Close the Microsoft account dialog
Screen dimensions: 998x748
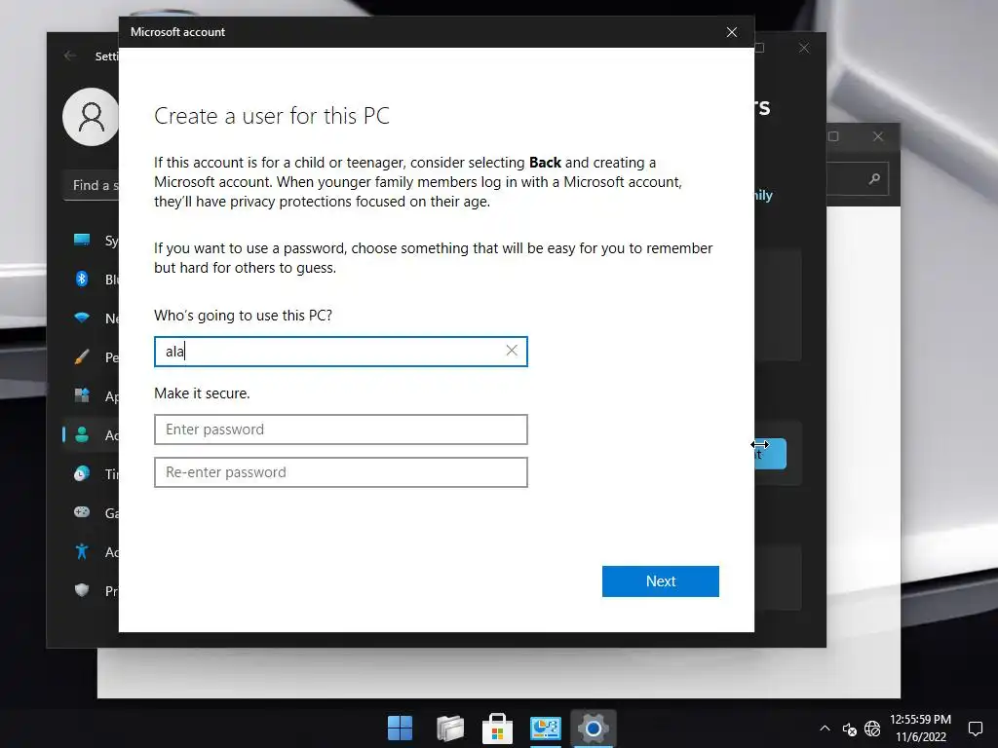pos(732,32)
